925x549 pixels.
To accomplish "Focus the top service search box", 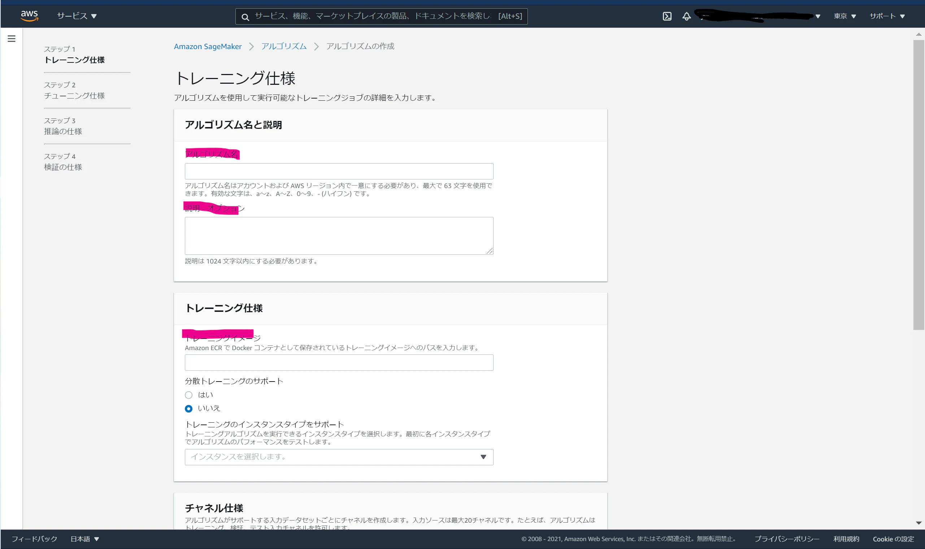I will pos(381,16).
